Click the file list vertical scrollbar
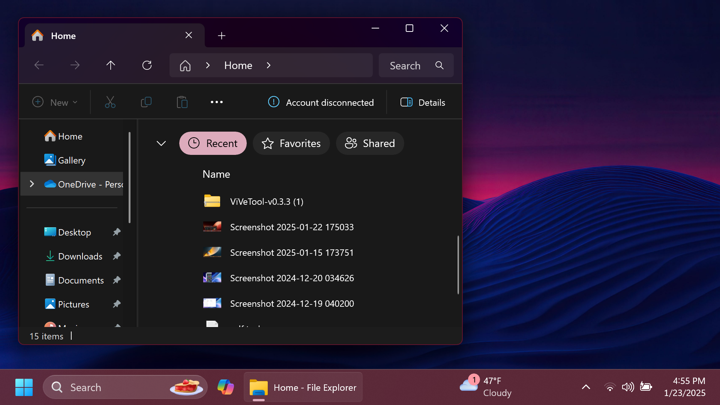Viewport: 720px width, 405px height. click(458, 265)
